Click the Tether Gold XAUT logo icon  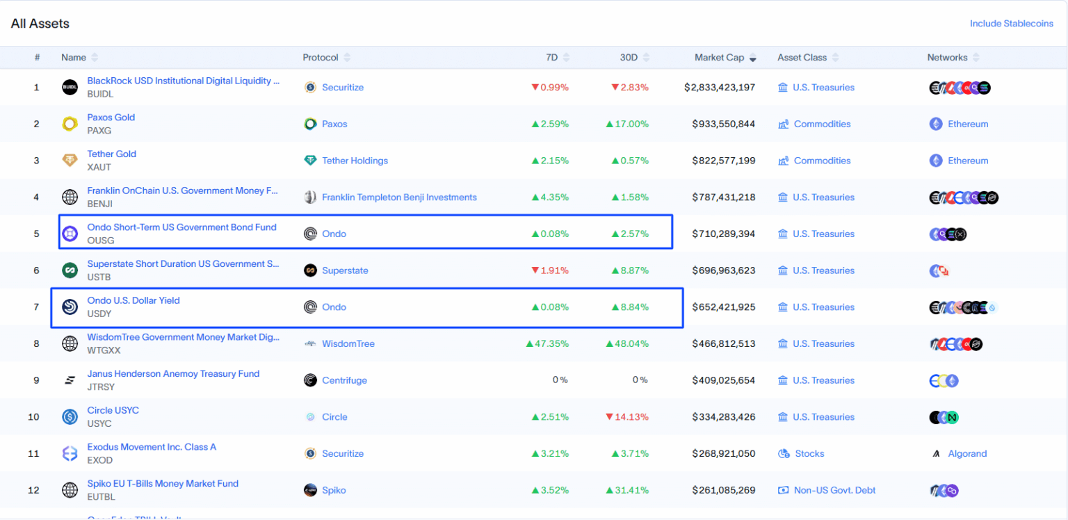click(70, 161)
